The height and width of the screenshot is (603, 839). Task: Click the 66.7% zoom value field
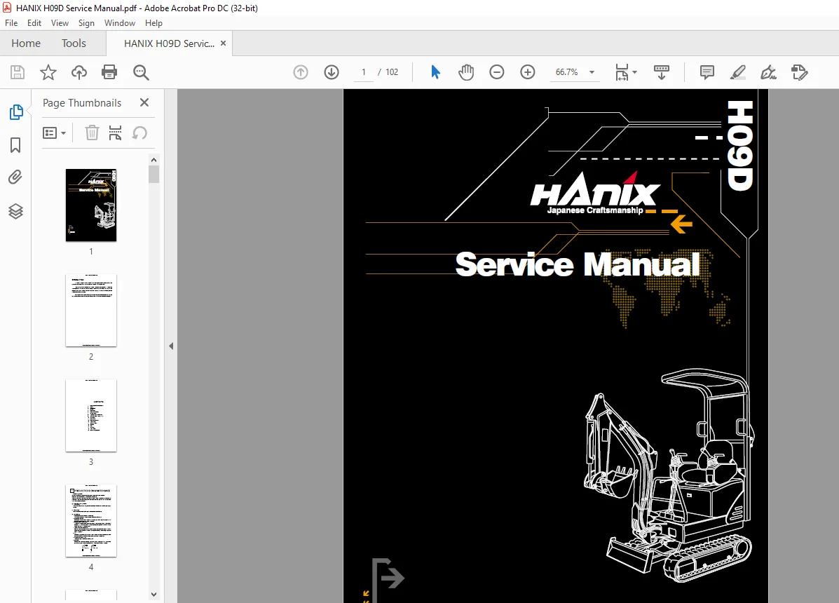(566, 72)
